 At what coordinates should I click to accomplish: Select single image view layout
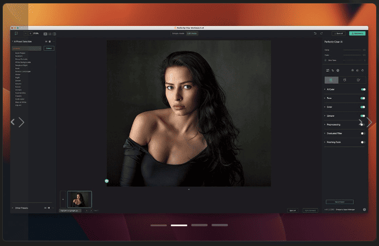click(x=45, y=34)
